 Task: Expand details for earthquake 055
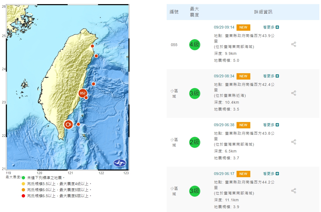click(278, 27)
